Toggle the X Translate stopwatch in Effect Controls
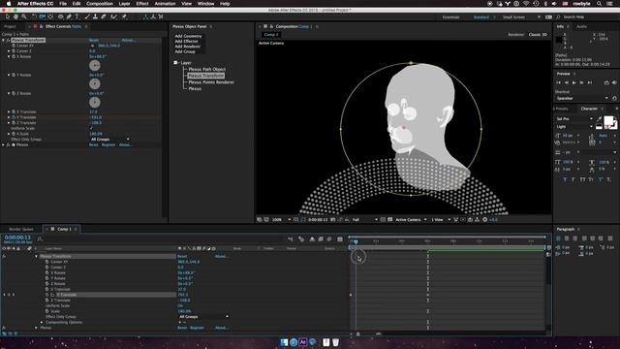The image size is (620, 349). coord(13,112)
